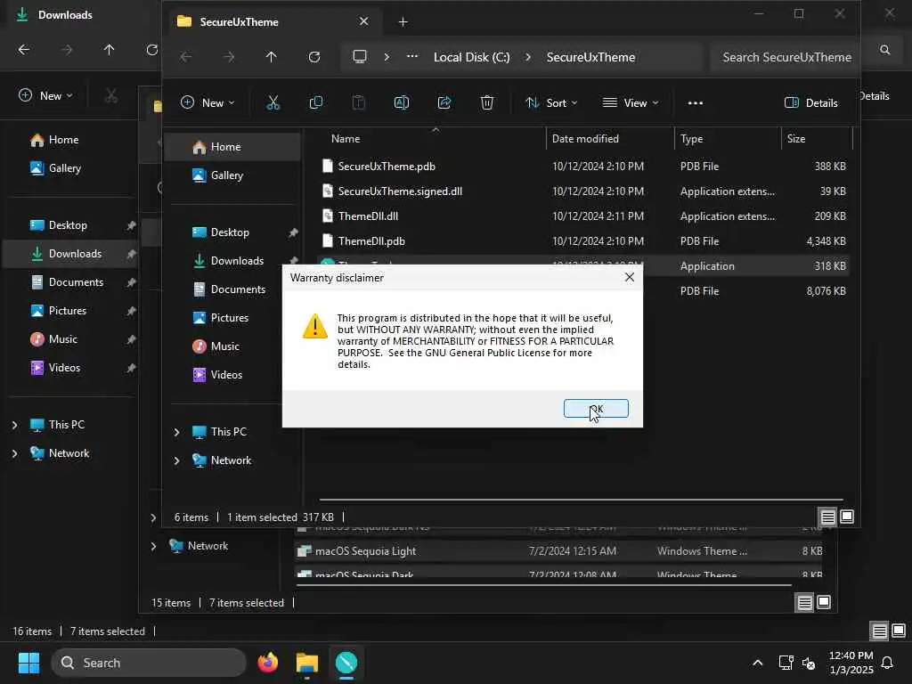Select Downloads in SecureUxTheme navigation pane

click(x=232, y=261)
